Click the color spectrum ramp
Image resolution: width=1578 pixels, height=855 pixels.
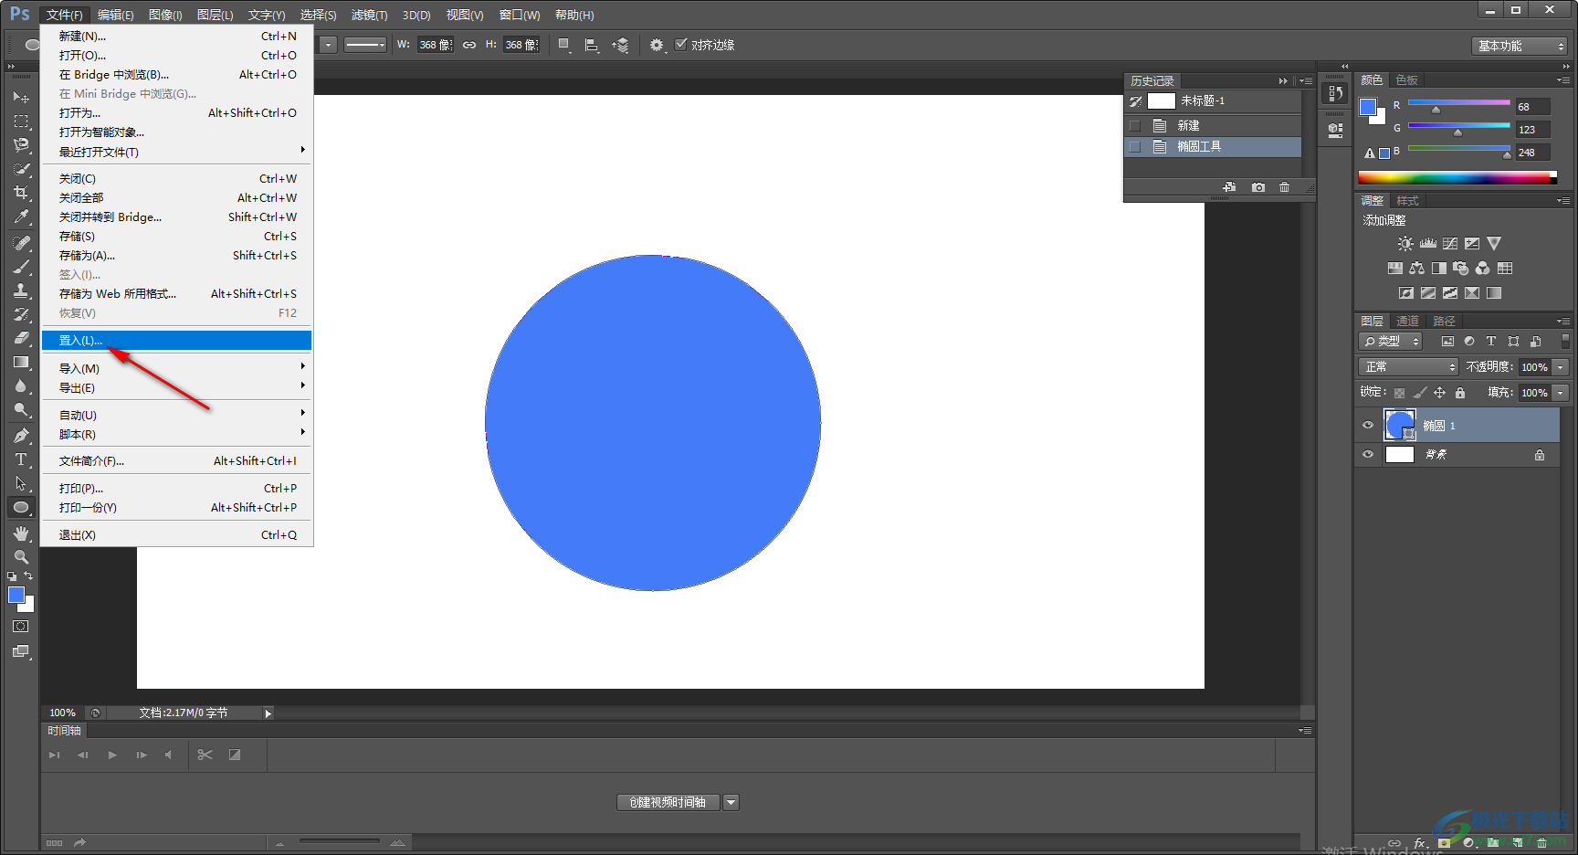[1457, 177]
